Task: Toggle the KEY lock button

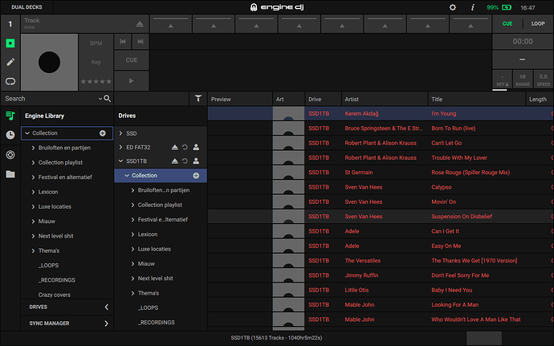Action: [x=502, y=79]
